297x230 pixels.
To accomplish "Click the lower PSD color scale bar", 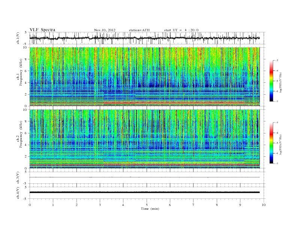I will pos(271,143).
